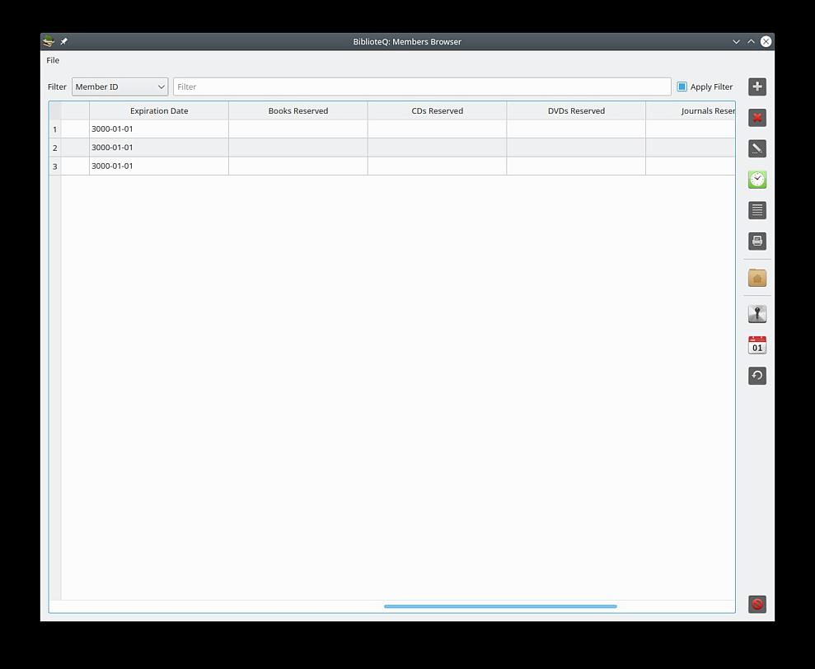Click the print icon in sidebar
This screenshot has width=815, height=669.
click(x=757, y=241)
